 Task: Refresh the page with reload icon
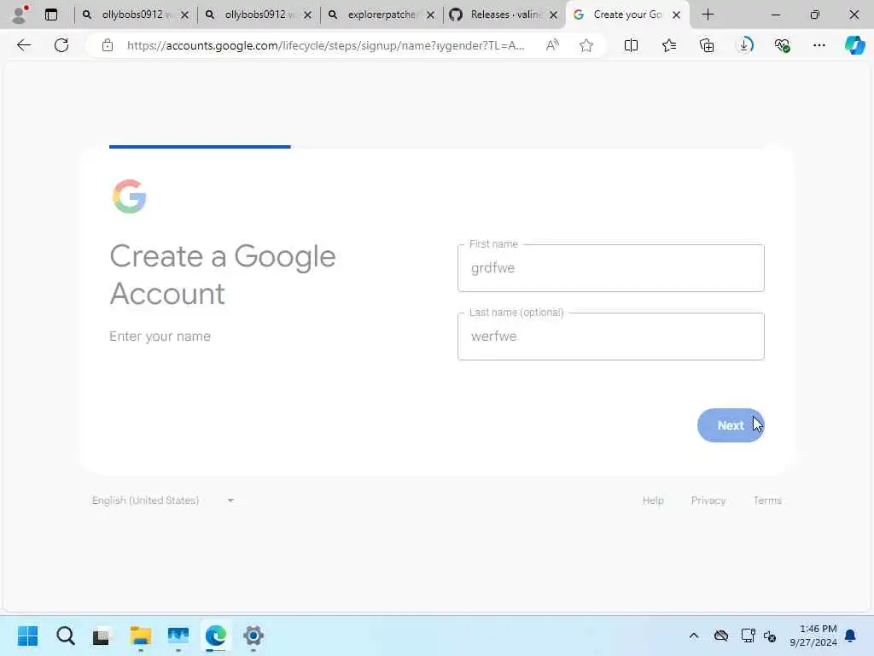61,45
